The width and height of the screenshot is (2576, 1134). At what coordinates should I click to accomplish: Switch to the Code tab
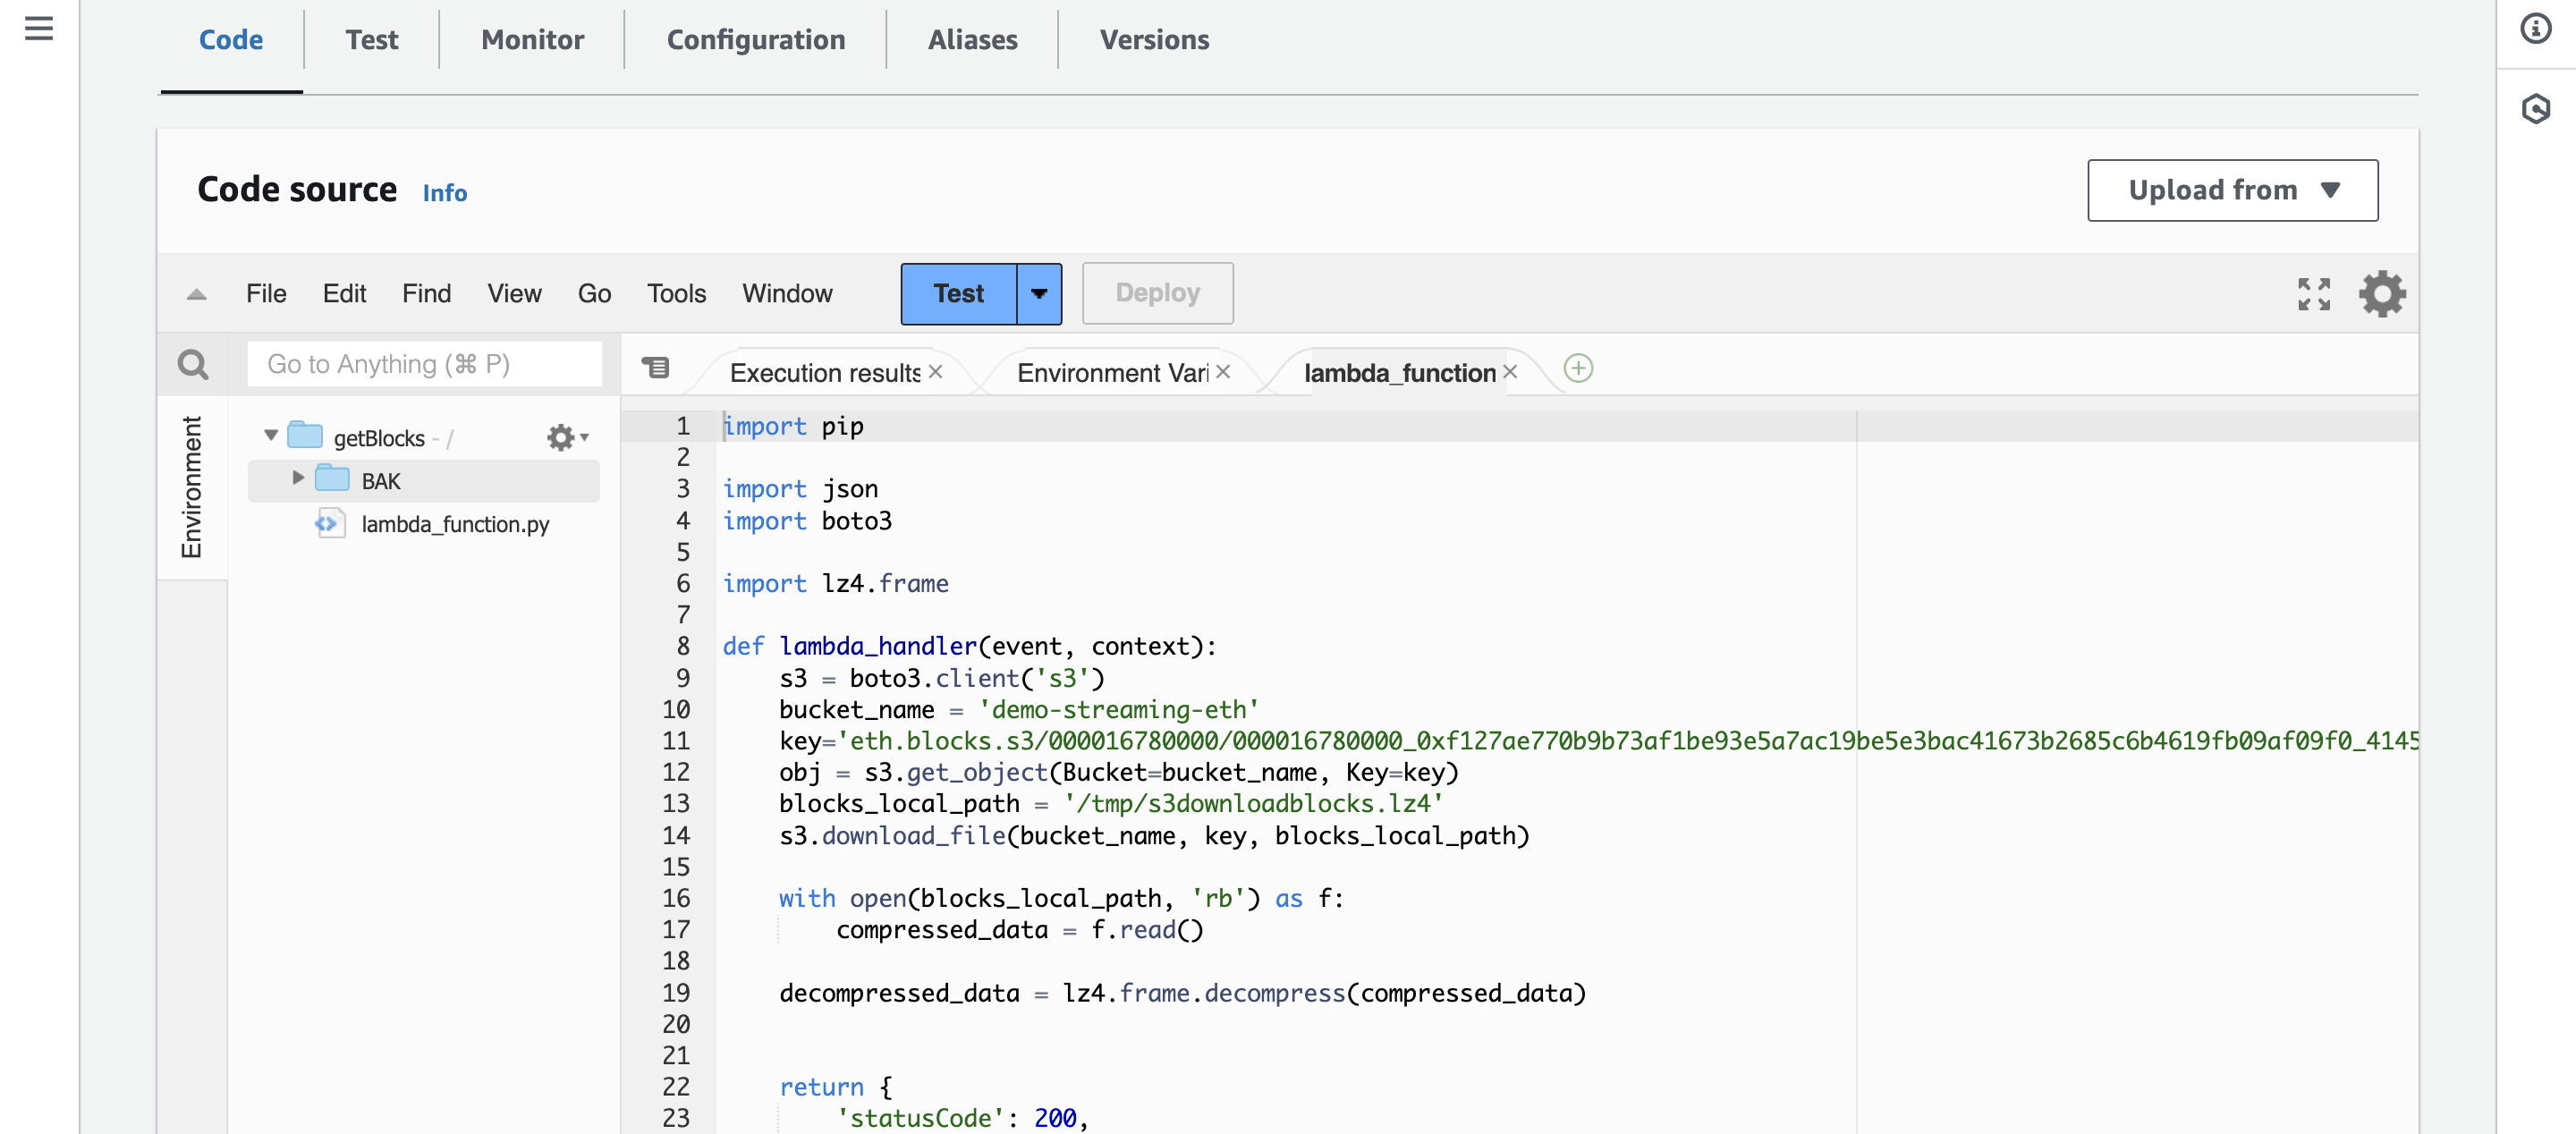[x=231, y=40]
